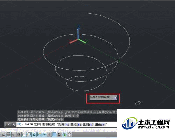Image resolution: width=175 pixels, height=138 pixels.
Task: Toggle Ortho Mode in status bar
Action: tap(14, 134)
